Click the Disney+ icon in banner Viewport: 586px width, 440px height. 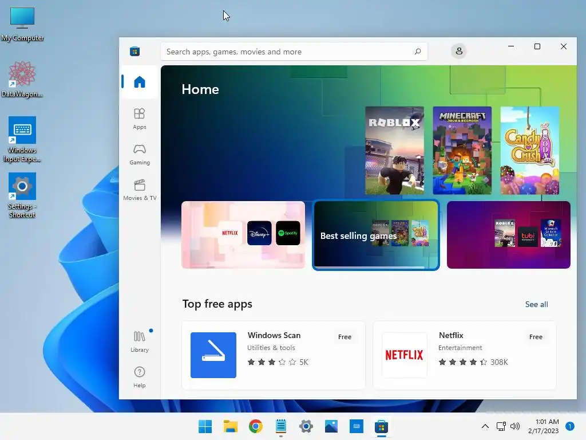click(259, 233)
